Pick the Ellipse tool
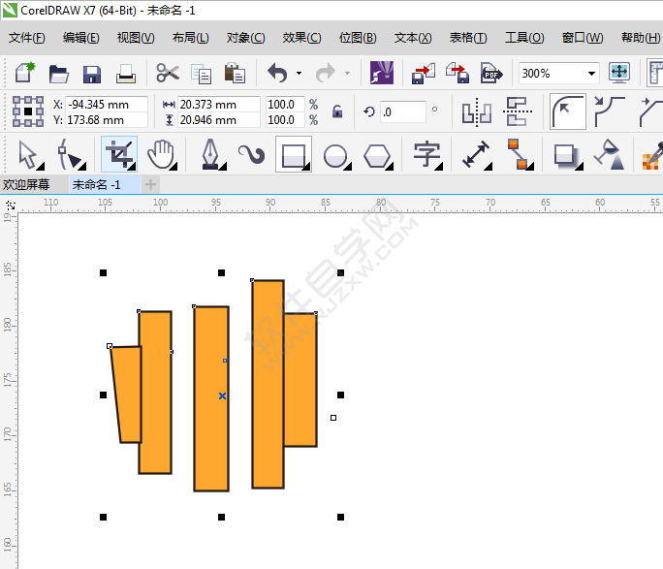 point(335,154)
